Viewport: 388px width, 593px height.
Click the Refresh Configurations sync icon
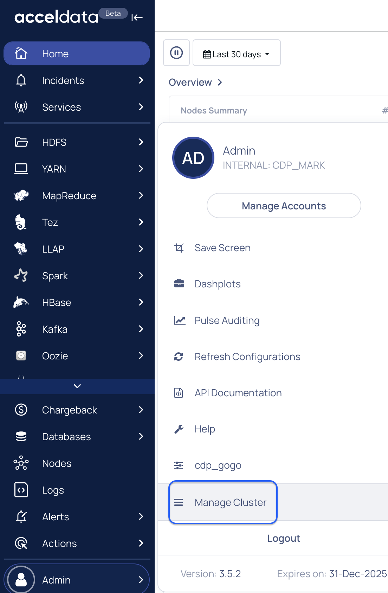click(179, 357)
